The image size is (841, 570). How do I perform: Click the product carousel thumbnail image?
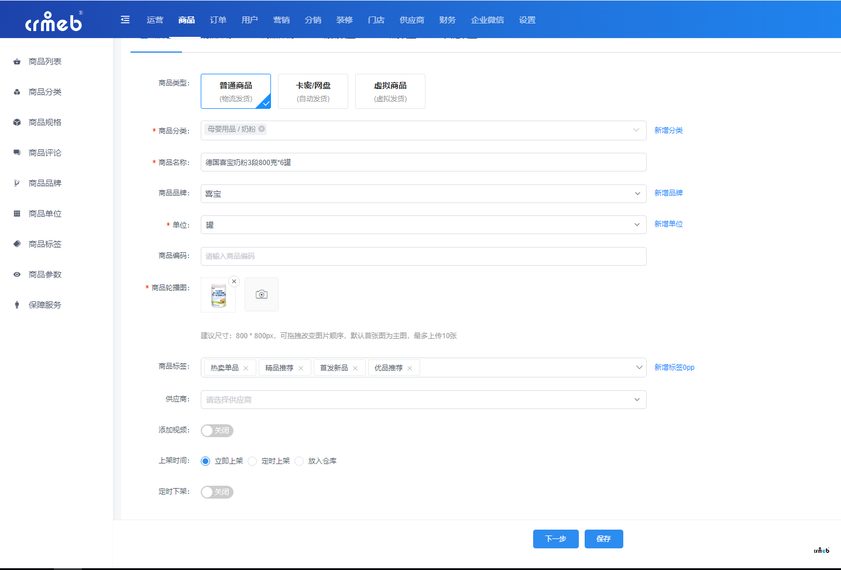(218, 295)
